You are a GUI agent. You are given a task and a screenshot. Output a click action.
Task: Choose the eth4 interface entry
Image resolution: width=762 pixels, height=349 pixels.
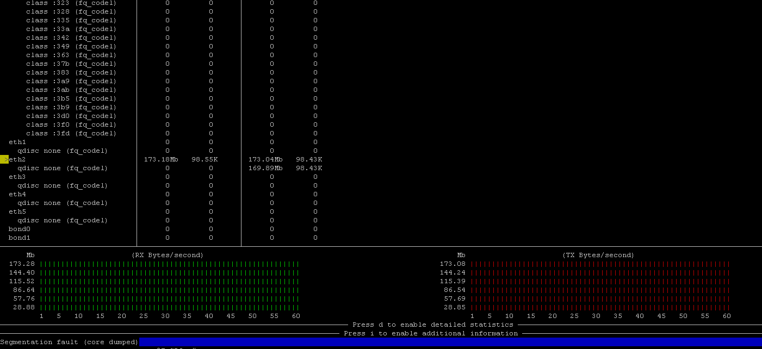point(17,194)
